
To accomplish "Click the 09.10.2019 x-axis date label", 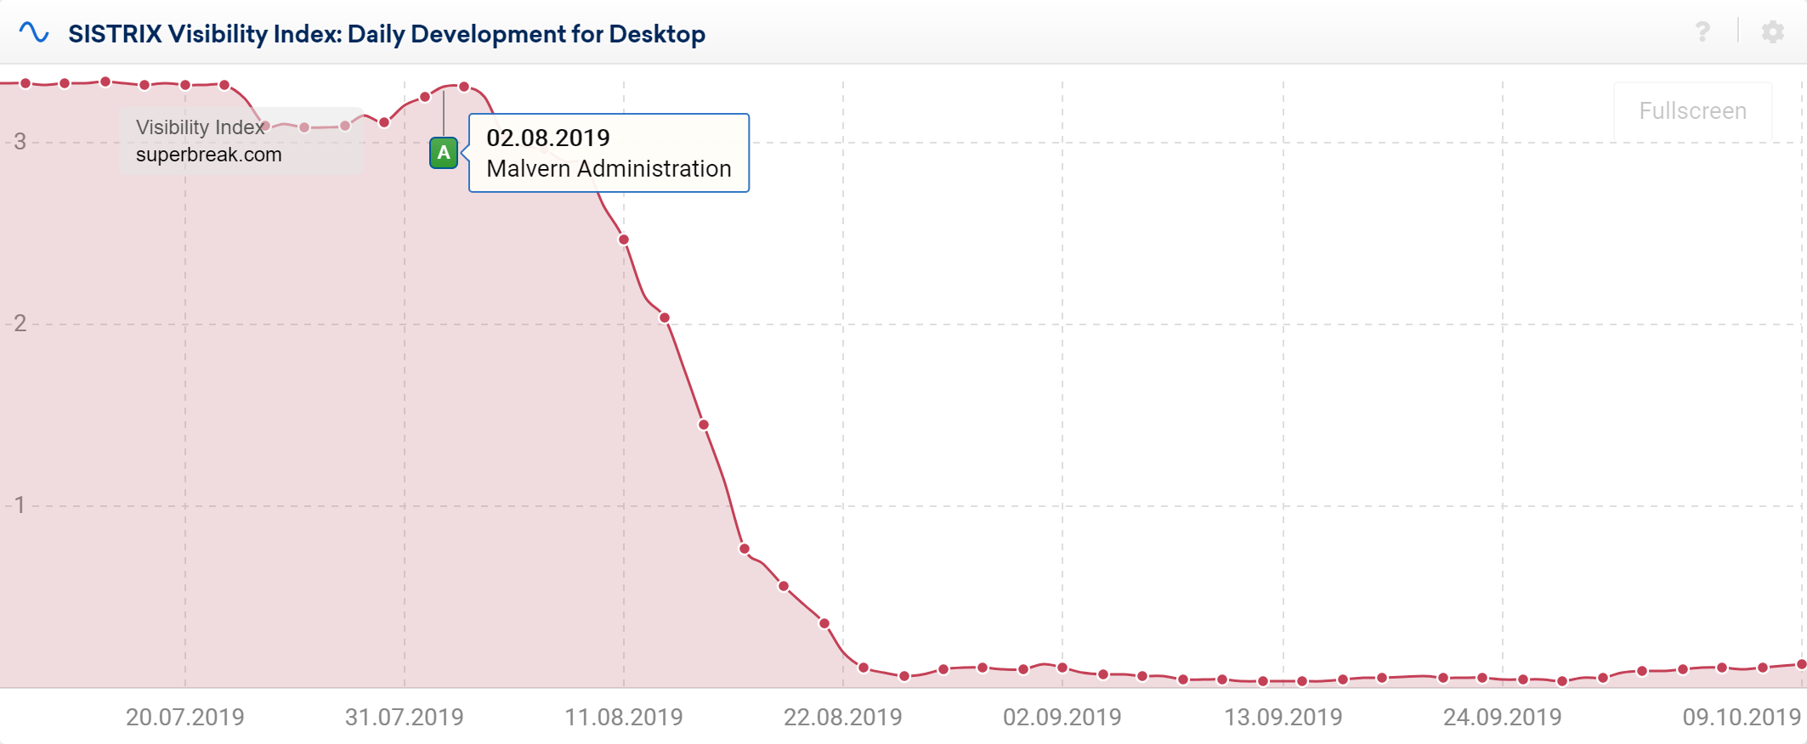I will tap(1742, 718).
